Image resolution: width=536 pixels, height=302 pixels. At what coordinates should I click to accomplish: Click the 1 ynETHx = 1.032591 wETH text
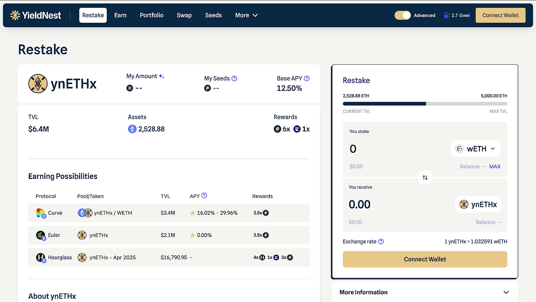point(476,242)
